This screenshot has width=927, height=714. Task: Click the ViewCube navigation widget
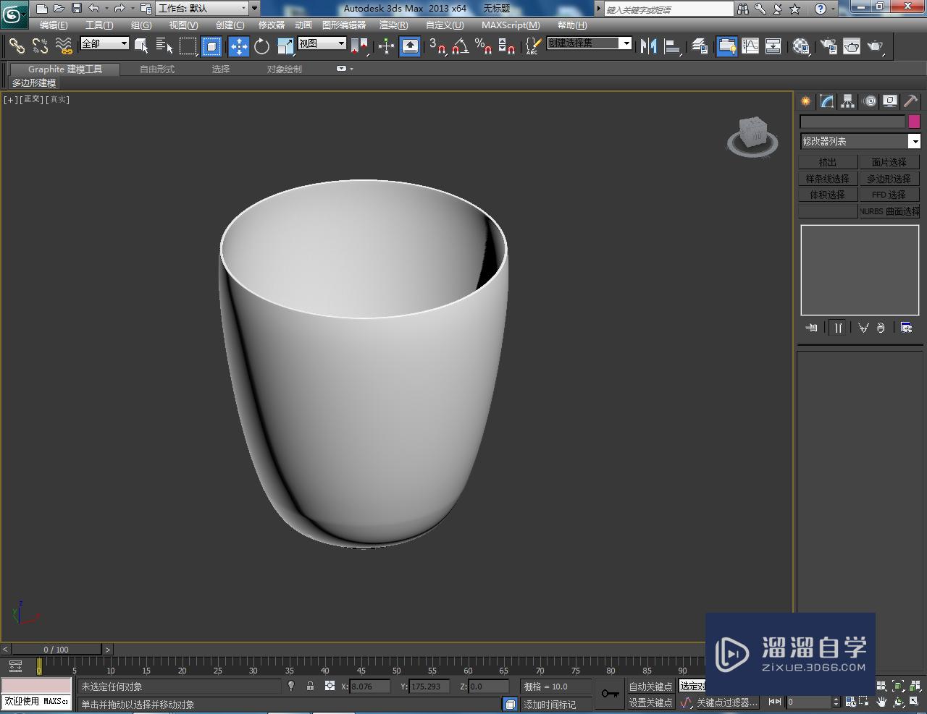(752, 137)
